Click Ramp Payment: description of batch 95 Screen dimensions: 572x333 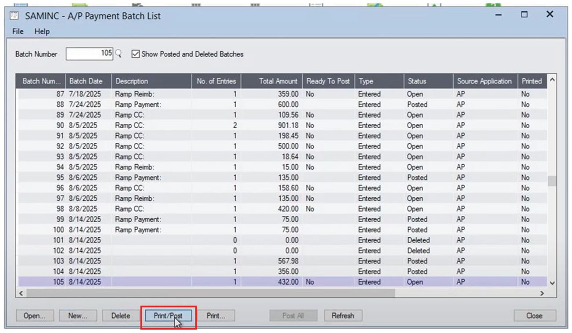138,177
